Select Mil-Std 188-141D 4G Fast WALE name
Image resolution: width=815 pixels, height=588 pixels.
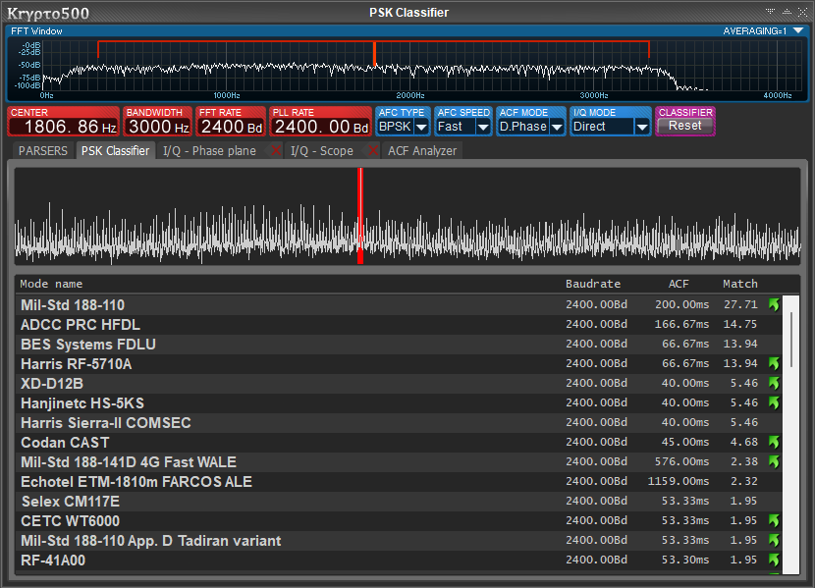point(129,461)
